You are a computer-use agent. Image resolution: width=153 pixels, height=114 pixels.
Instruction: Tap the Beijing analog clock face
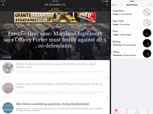point(147,43)
